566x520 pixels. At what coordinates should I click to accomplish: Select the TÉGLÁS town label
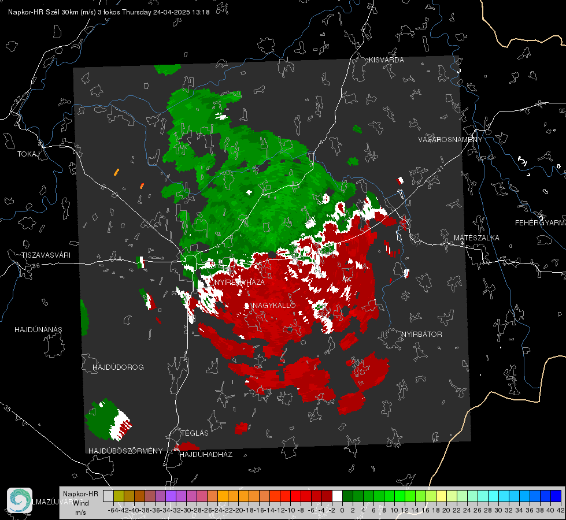click(195, 433)
